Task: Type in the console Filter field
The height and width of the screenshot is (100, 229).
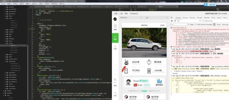Action: tap(179, 24)
